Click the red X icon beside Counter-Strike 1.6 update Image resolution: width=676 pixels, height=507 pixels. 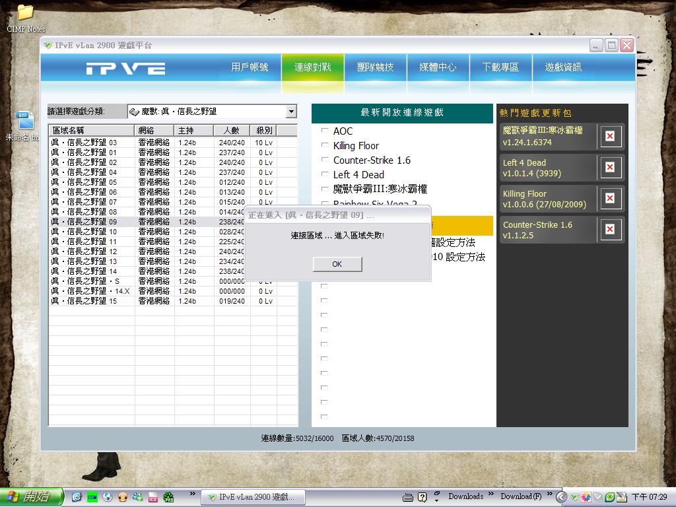pyautogui.click(x=610, y=229)
